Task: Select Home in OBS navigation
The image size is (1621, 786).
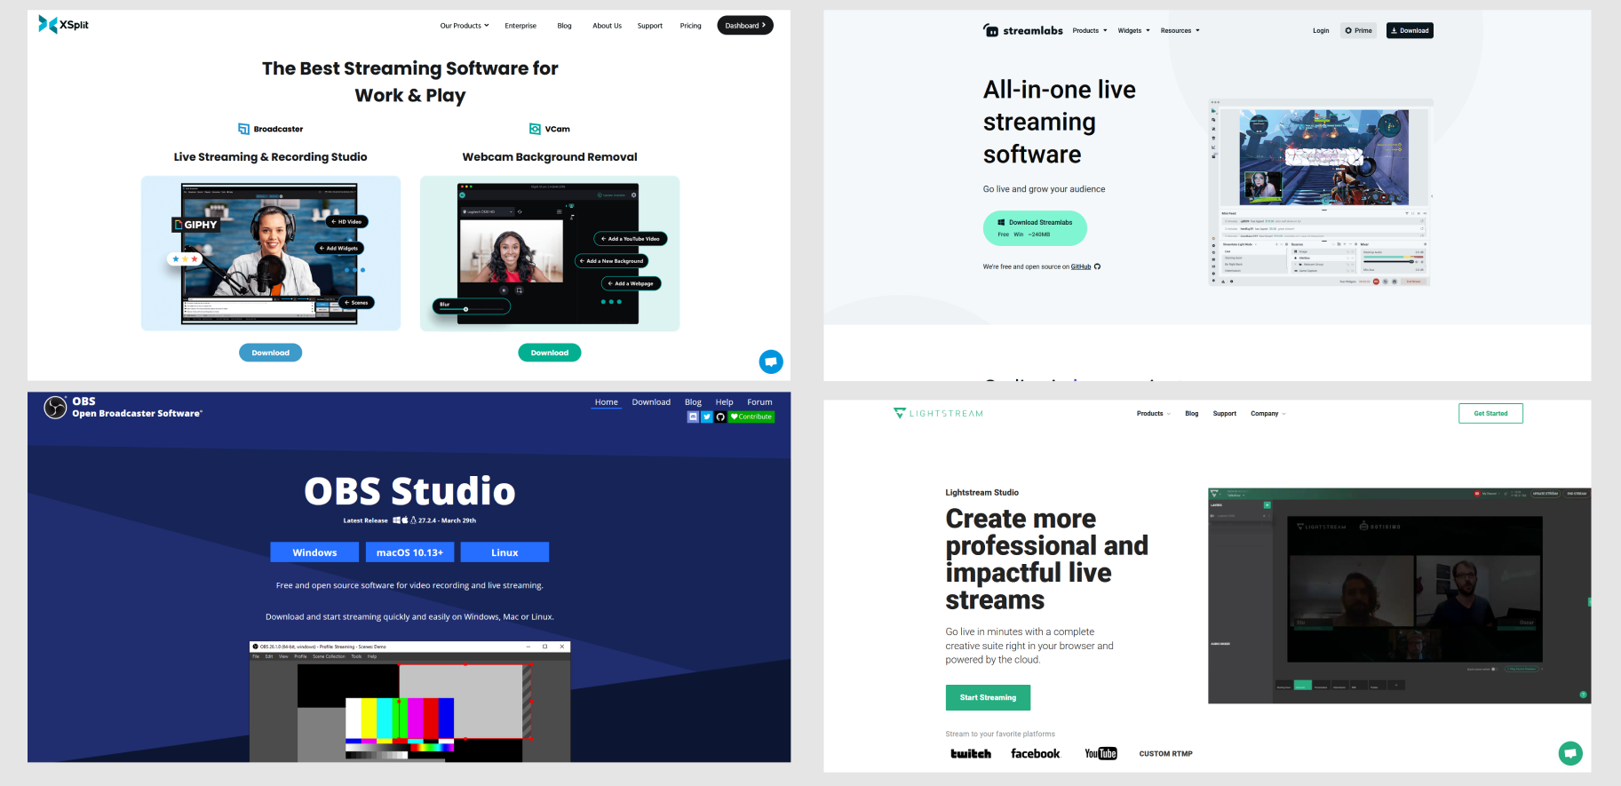Action: click(606, 402)
